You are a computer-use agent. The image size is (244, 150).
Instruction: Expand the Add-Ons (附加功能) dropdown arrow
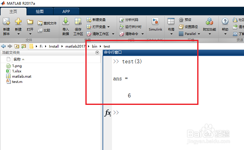coord(209,34)
